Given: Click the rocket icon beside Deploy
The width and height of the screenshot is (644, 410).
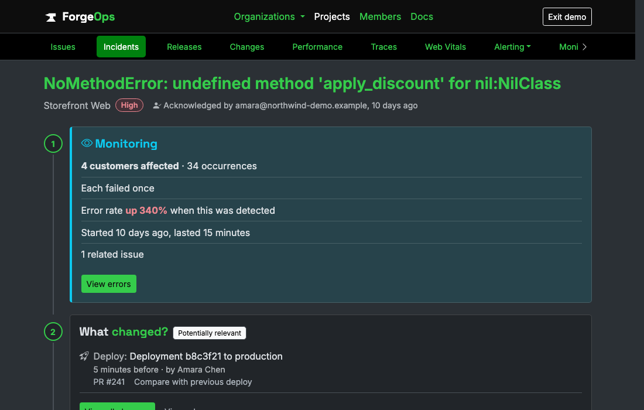Looking at the screenshot, I should (x=84, y=356).
